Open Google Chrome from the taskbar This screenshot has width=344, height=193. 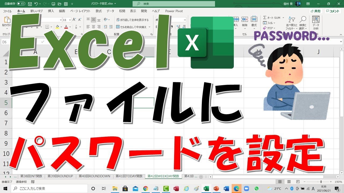(x=145, y=188)
